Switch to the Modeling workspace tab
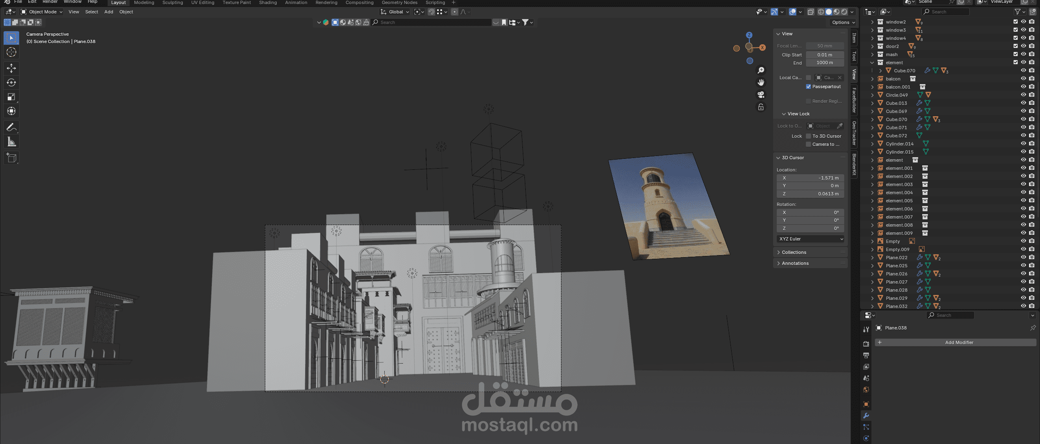1040x444 pixels. point(144,2)
